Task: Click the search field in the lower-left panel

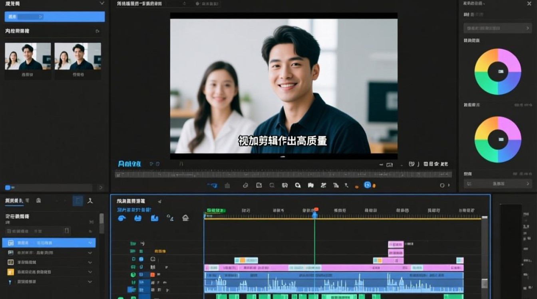Action: [x=38, y=231]
